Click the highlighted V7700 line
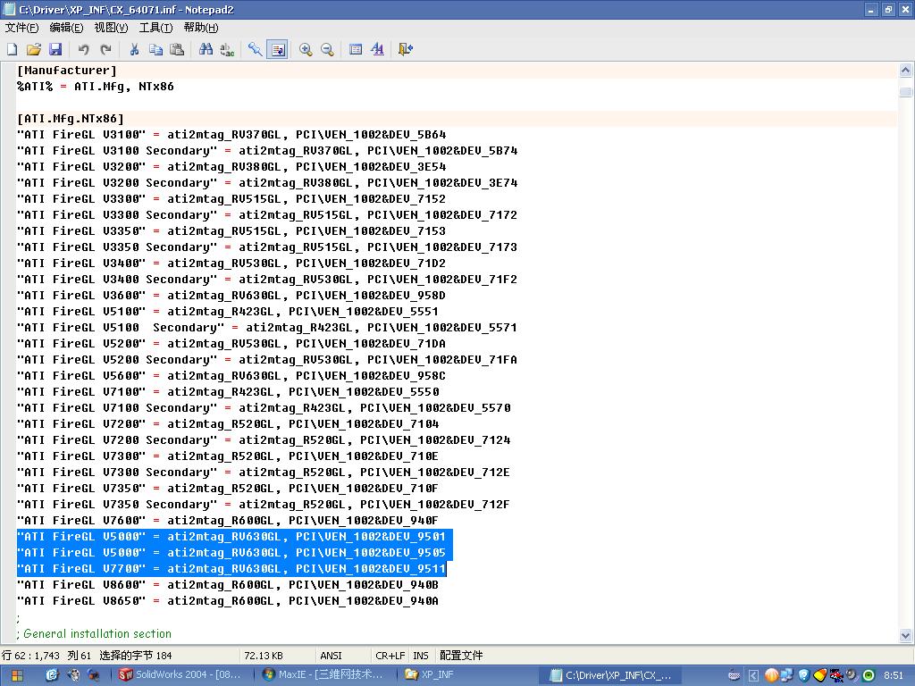The image size is (915, 686). [x=231, y=569]
